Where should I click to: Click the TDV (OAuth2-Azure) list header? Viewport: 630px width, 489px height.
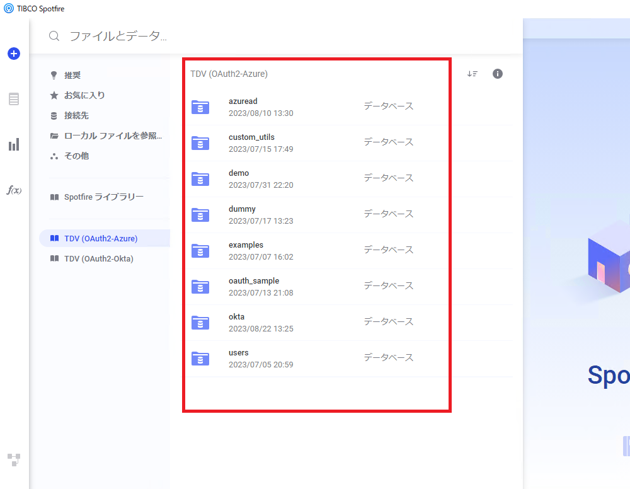pyautogui.click(x=229, y=74)
